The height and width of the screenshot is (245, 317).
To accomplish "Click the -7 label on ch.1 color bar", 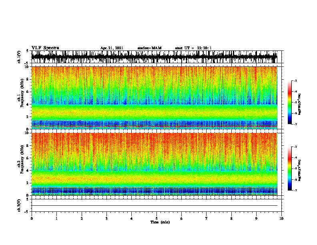I will [295, 124].
